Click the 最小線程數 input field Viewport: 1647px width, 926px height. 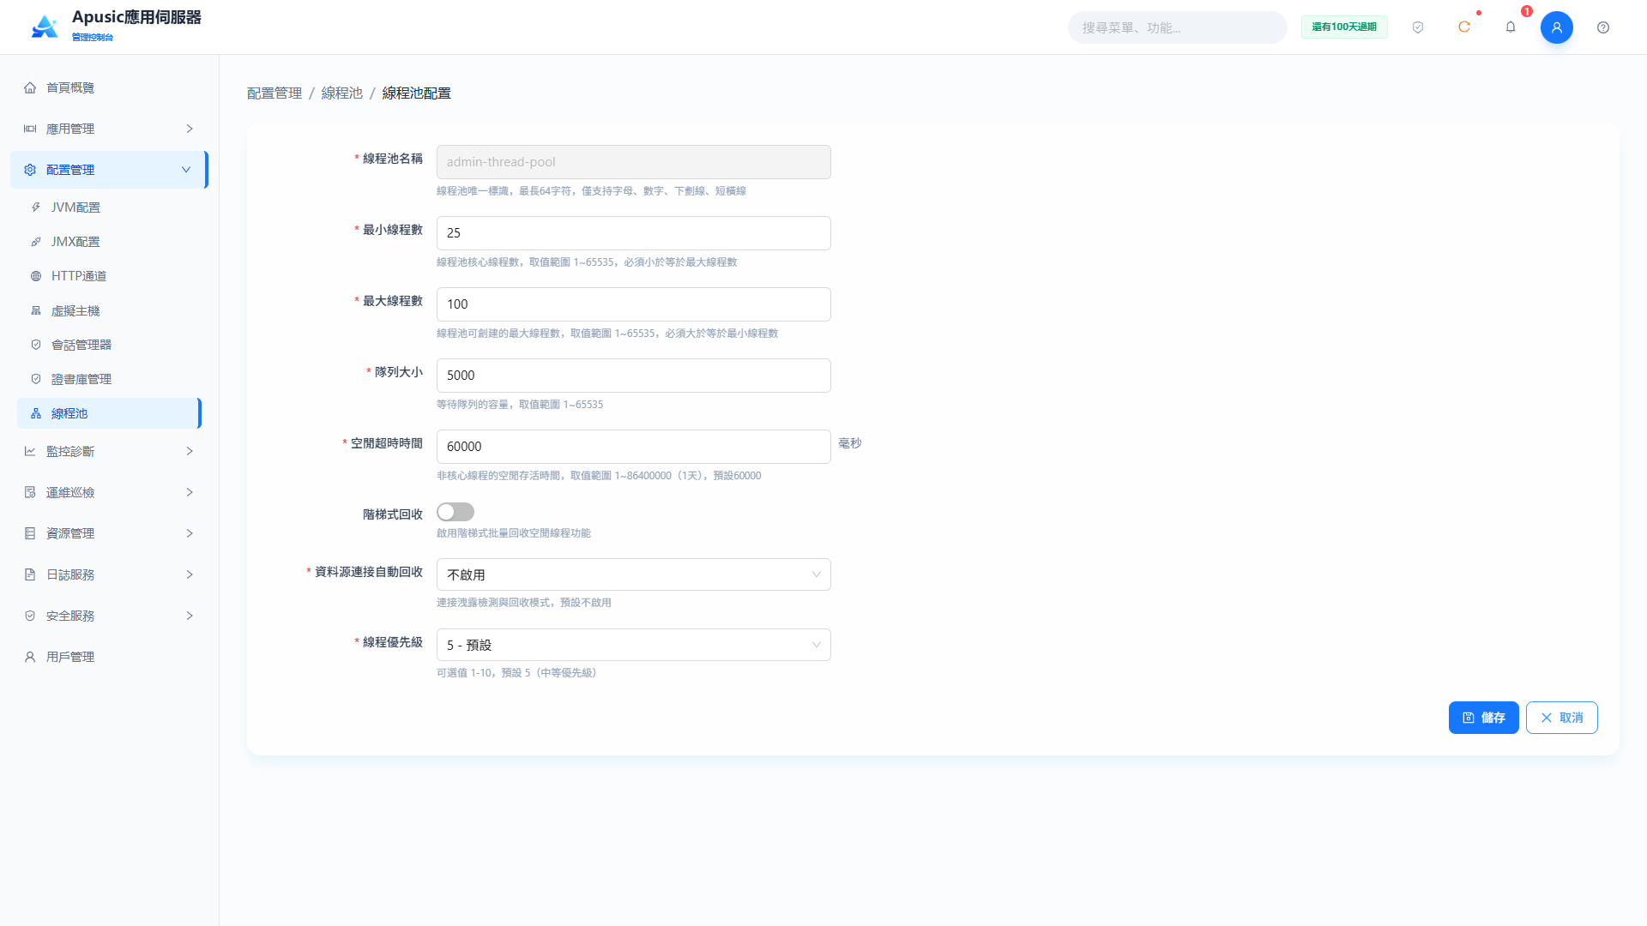[634, 233]
